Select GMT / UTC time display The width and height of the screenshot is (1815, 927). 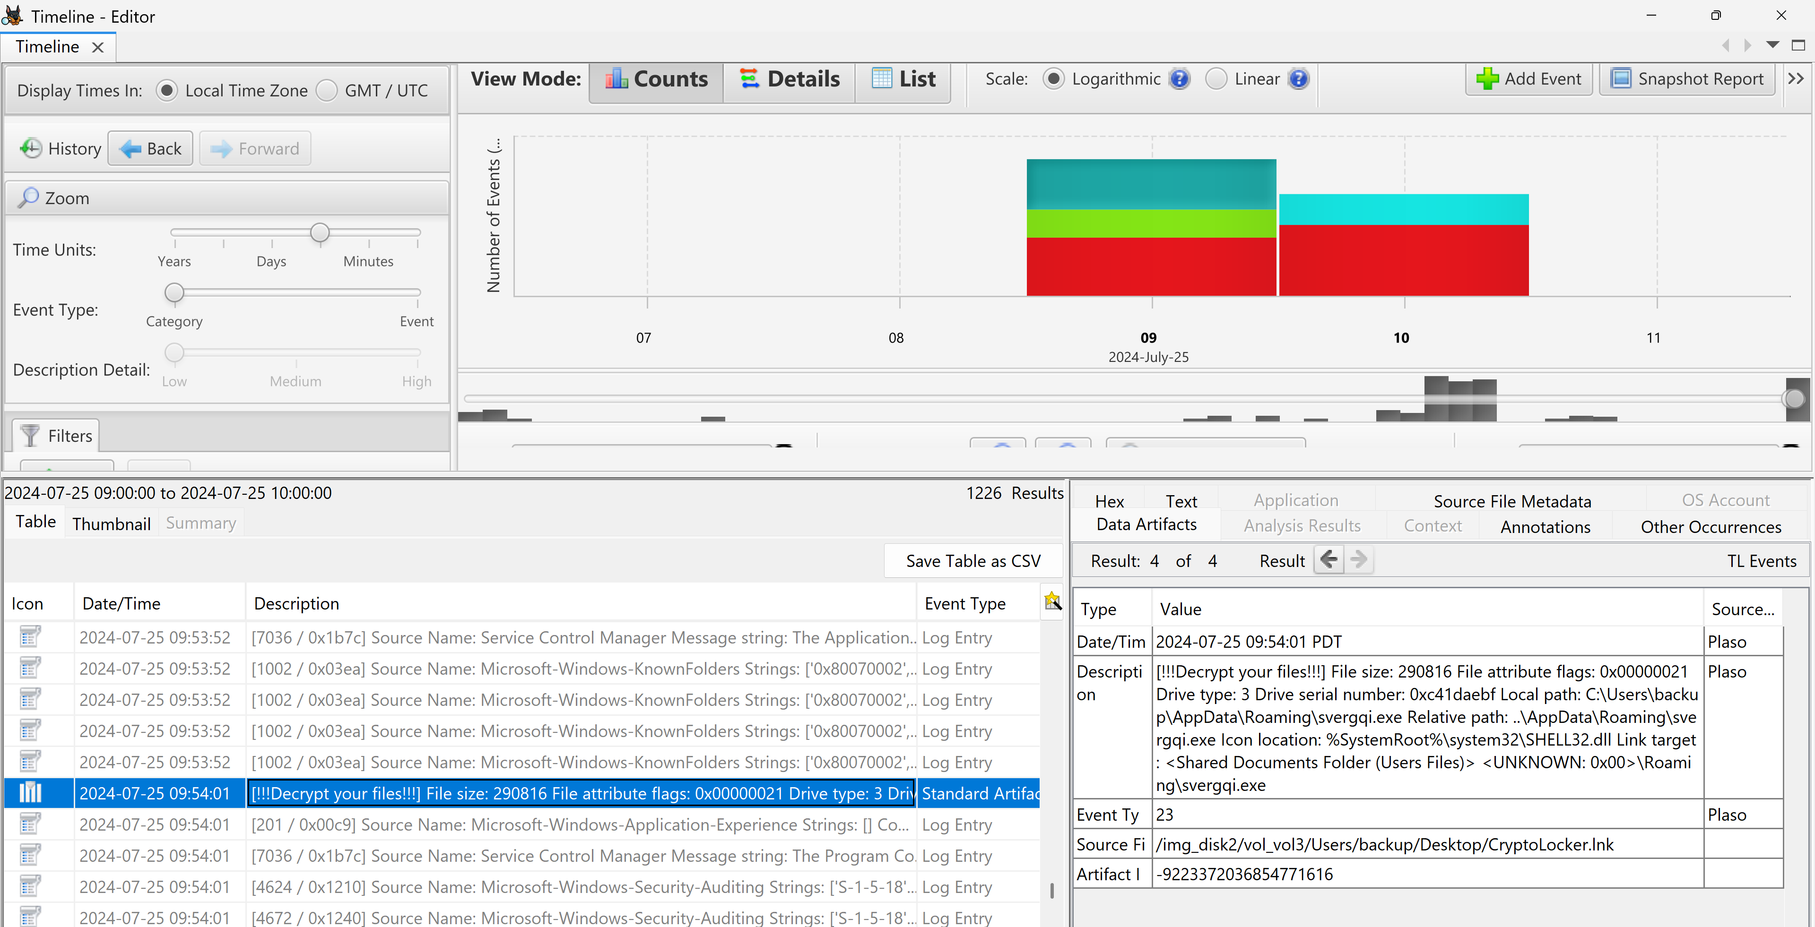tap(327, 91)
